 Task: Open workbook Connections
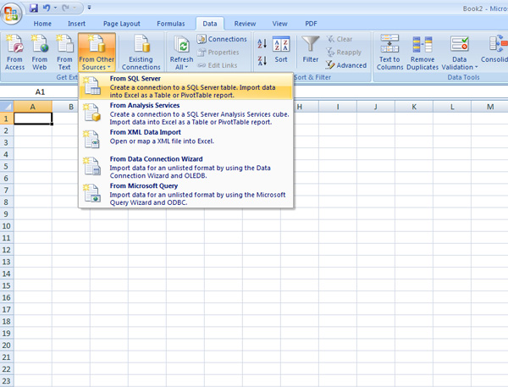click(x=222, y=39)
